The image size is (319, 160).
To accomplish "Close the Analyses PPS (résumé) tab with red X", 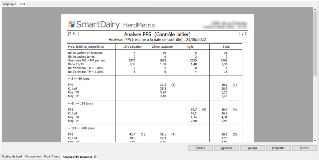I will 95,157.
